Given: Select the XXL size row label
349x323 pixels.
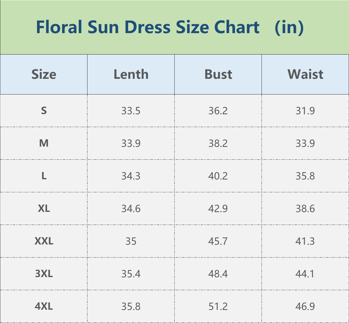Looking at the screenshot, I should pos(44,241).
